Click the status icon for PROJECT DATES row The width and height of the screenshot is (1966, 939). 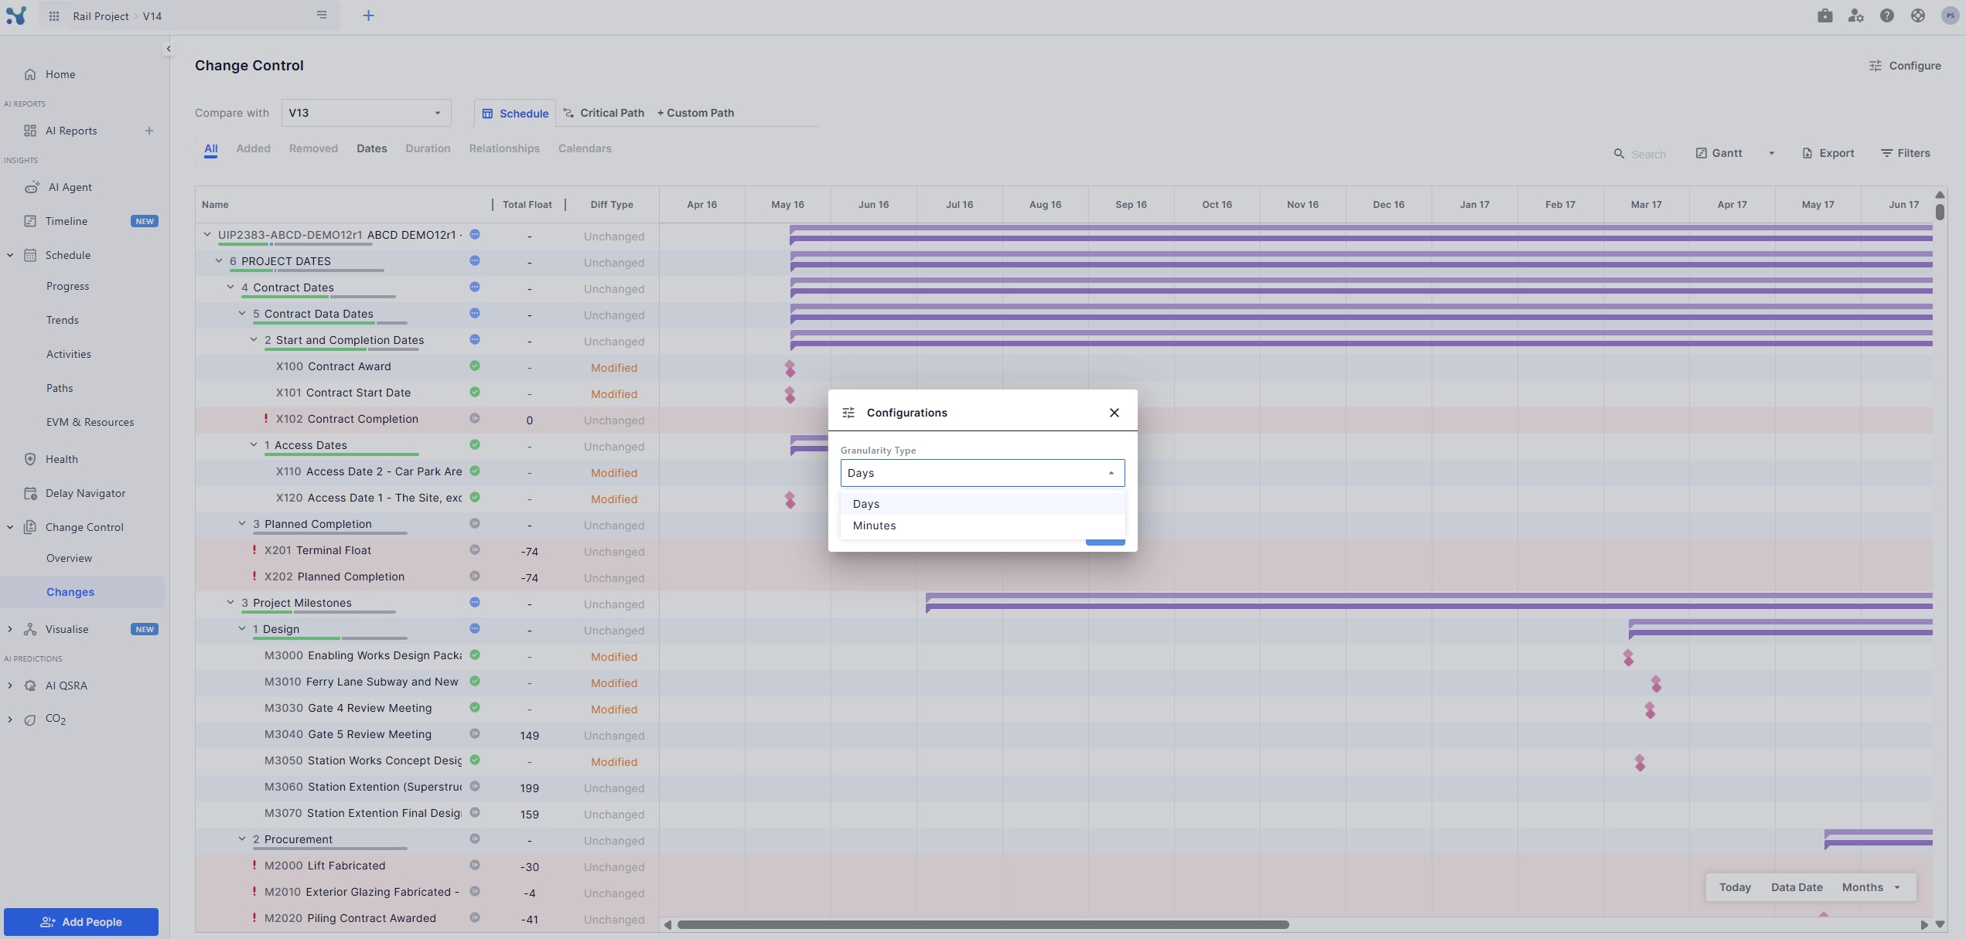[475, 260]
